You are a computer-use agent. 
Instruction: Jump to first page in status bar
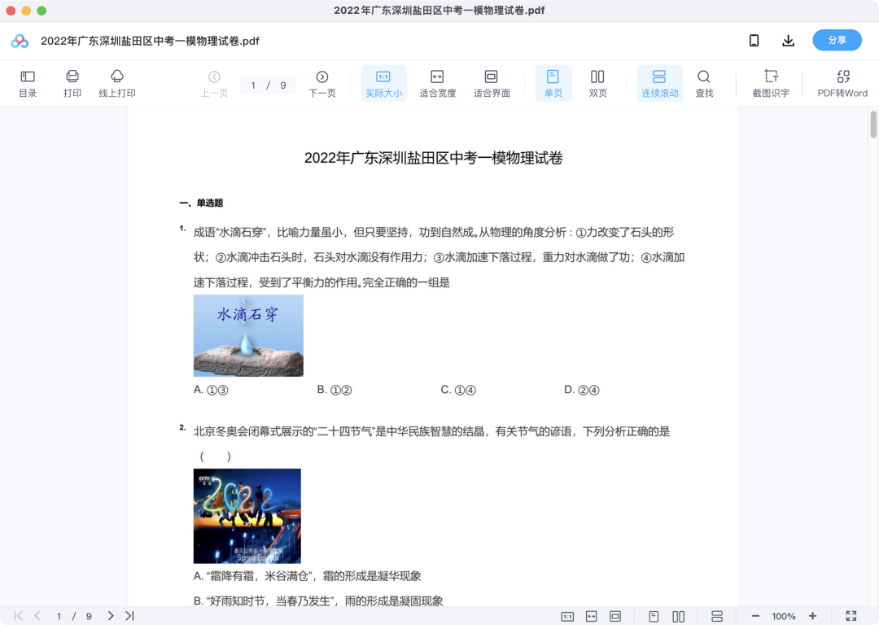tap(19, 616)
